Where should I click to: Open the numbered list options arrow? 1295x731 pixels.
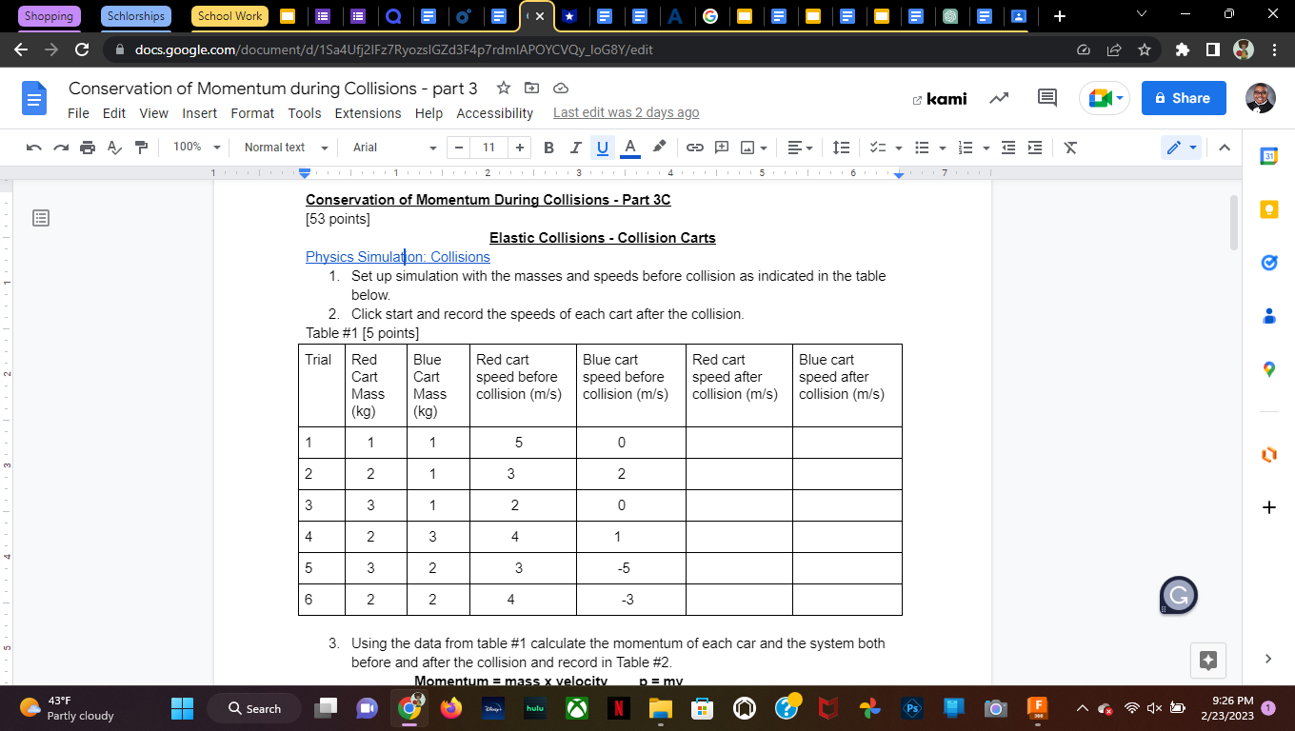tap(986, 148)
